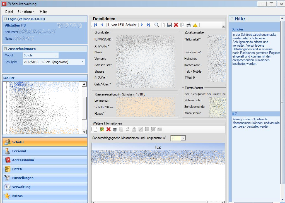The width and height of the screenshot is (285, 203).
Task: Save record with the floppy disk icon
Action: point(169,25)
